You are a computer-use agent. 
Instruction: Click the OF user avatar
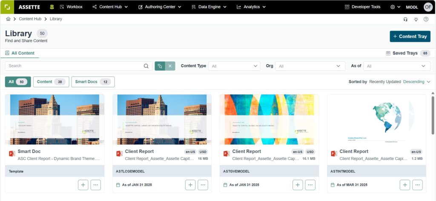428,7
